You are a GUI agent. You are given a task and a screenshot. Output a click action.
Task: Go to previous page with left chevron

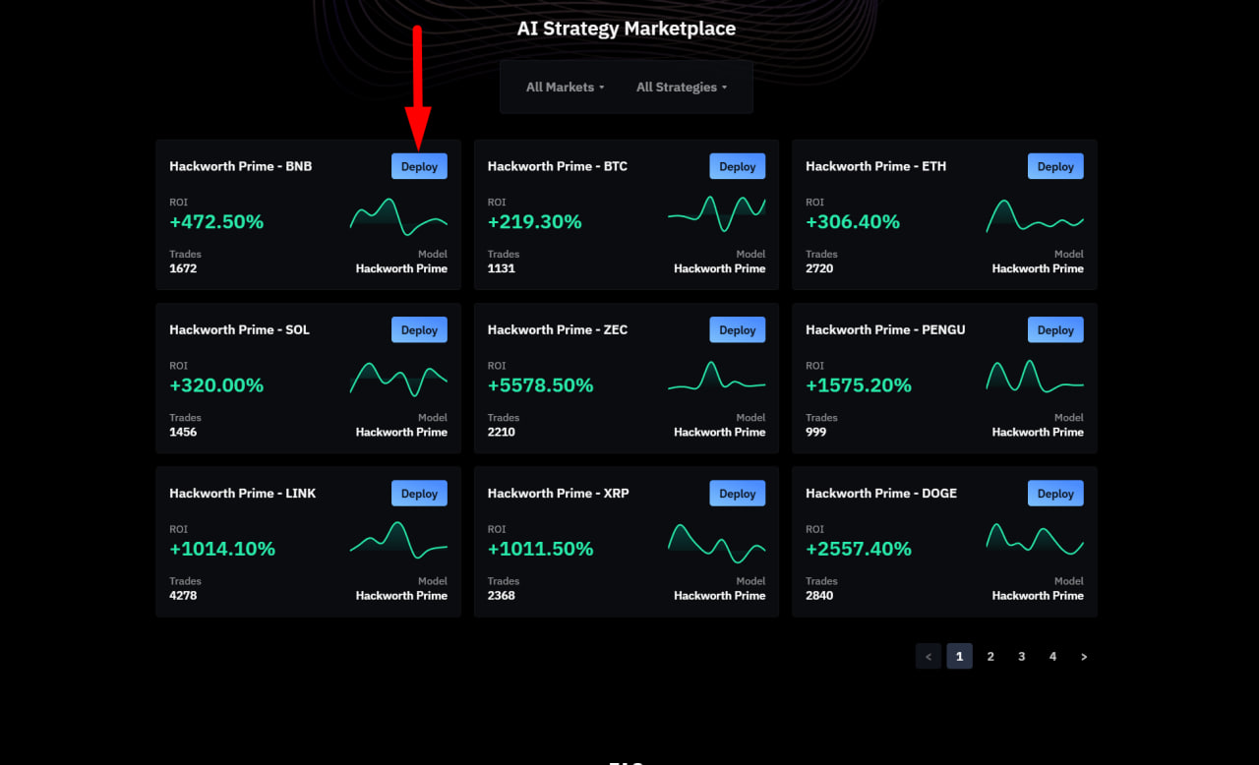(x=929, y=656)
